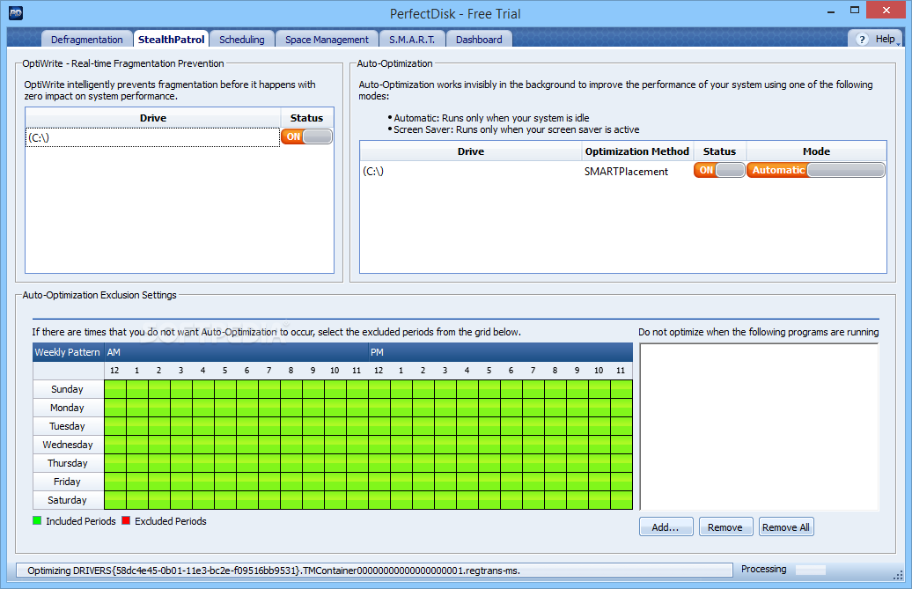Viewport: 912px width, 589px height.
Task: Click the red Excluded Periods legend square
Action: [126, 521]
